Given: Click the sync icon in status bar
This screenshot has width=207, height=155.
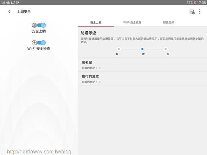Looking at the screenshot, I should coord(13,3).
